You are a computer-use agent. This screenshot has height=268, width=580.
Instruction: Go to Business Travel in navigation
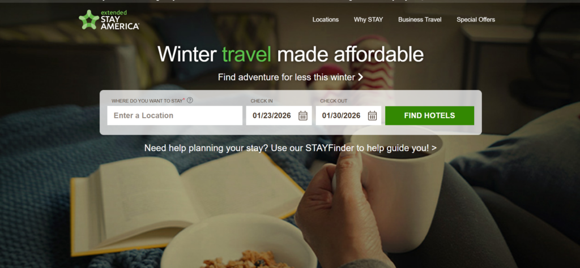pyautogui.click(x=420, y=20)
